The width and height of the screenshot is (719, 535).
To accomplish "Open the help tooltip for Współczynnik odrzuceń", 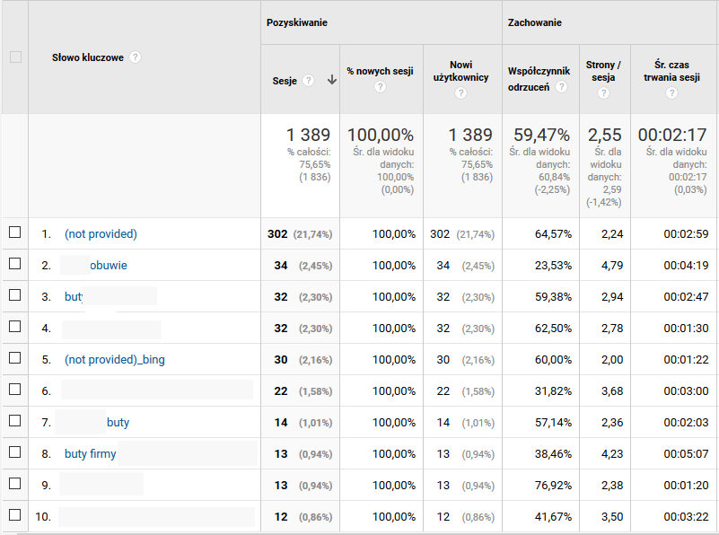I will (563, 86).
